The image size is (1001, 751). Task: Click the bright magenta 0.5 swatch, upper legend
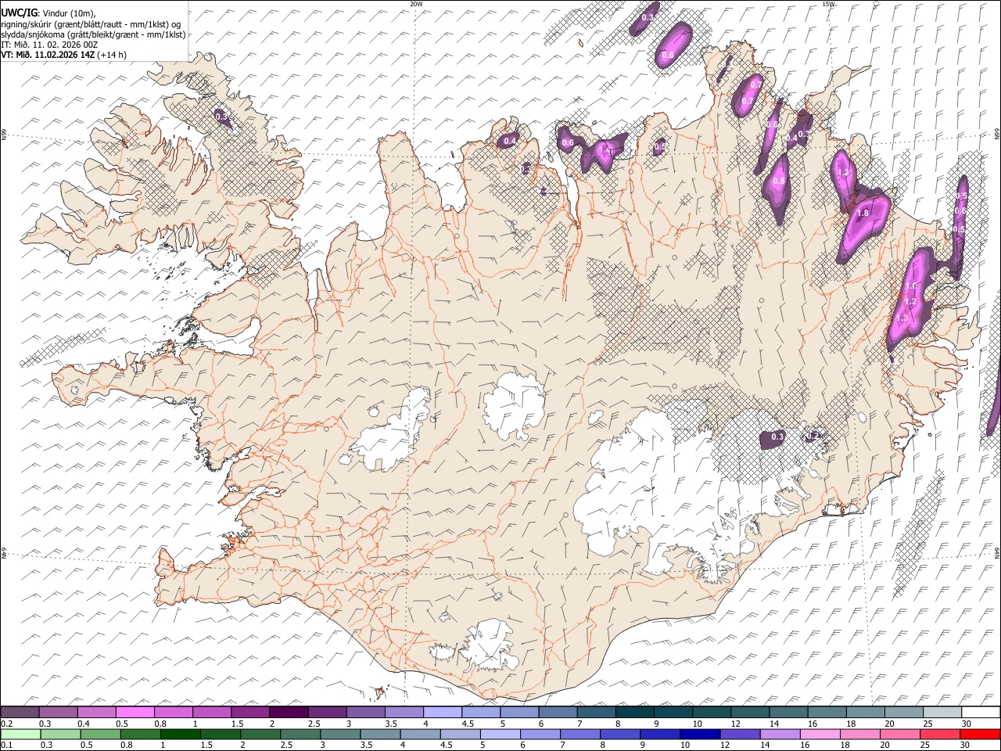click(135, 712)
